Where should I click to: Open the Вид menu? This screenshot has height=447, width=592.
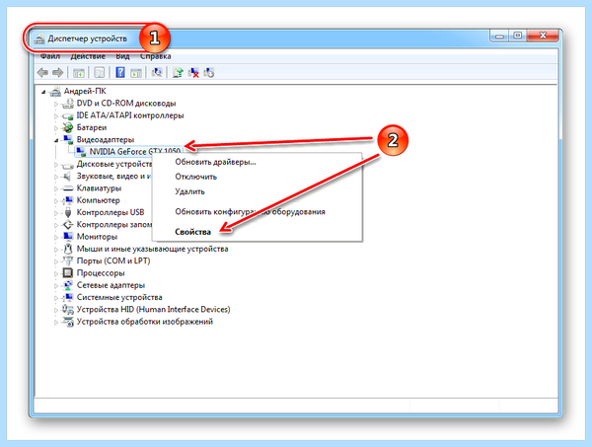(x=122, y=56)
